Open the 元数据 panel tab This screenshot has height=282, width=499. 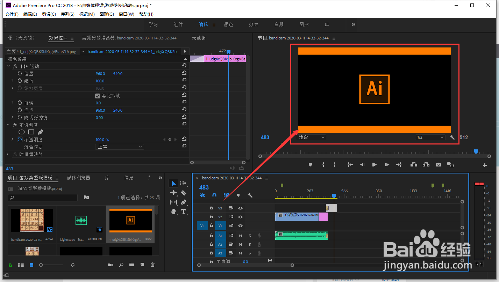[x=199, y=38]
